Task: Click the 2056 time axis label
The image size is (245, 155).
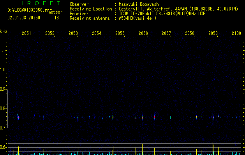Action: point(143,33)
